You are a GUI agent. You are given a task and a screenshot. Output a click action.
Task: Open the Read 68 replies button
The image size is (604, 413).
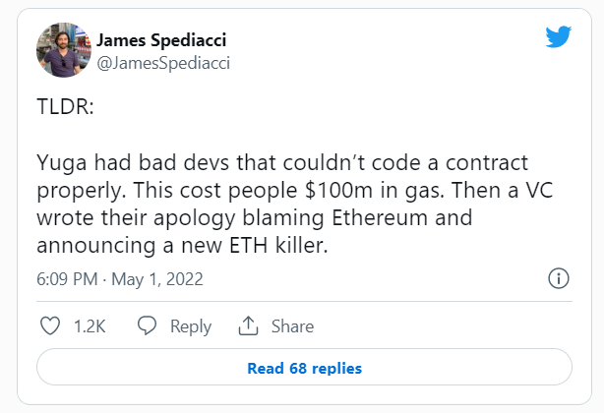(x=304, y=369)
